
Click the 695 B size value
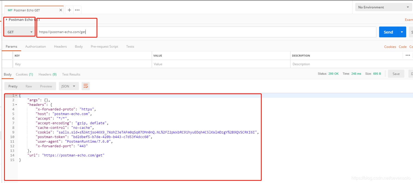click(377, 74)
